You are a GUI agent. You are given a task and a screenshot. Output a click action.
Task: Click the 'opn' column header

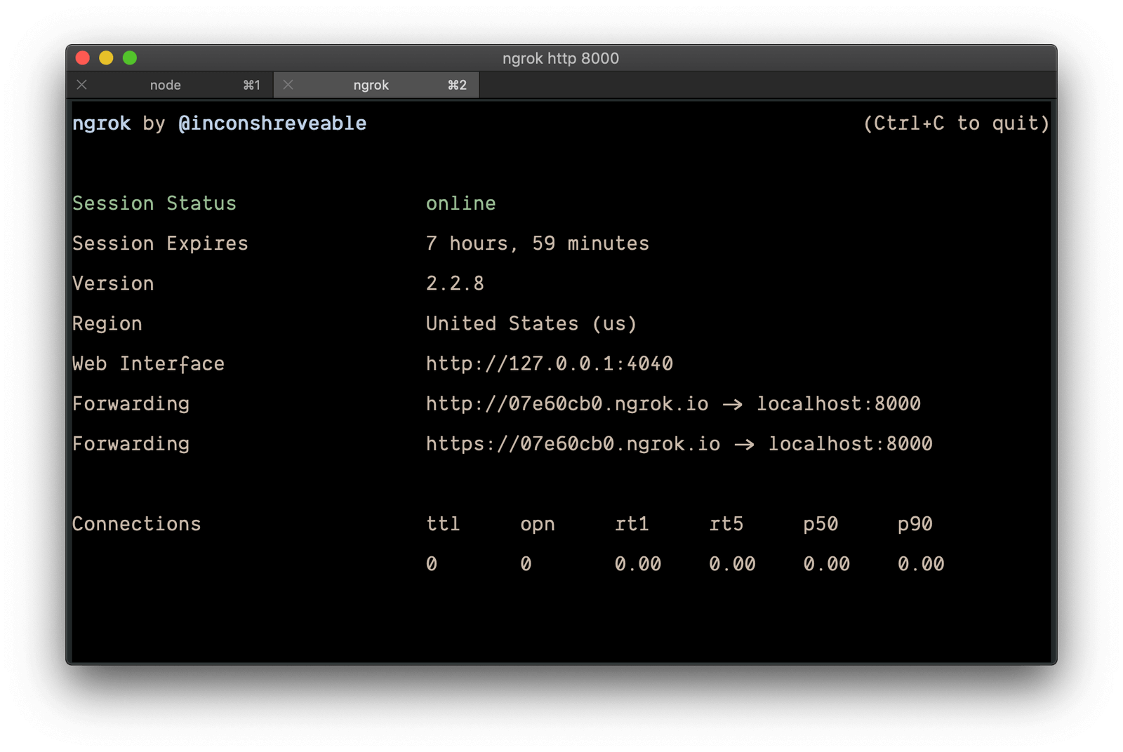(x=538, y=524)
